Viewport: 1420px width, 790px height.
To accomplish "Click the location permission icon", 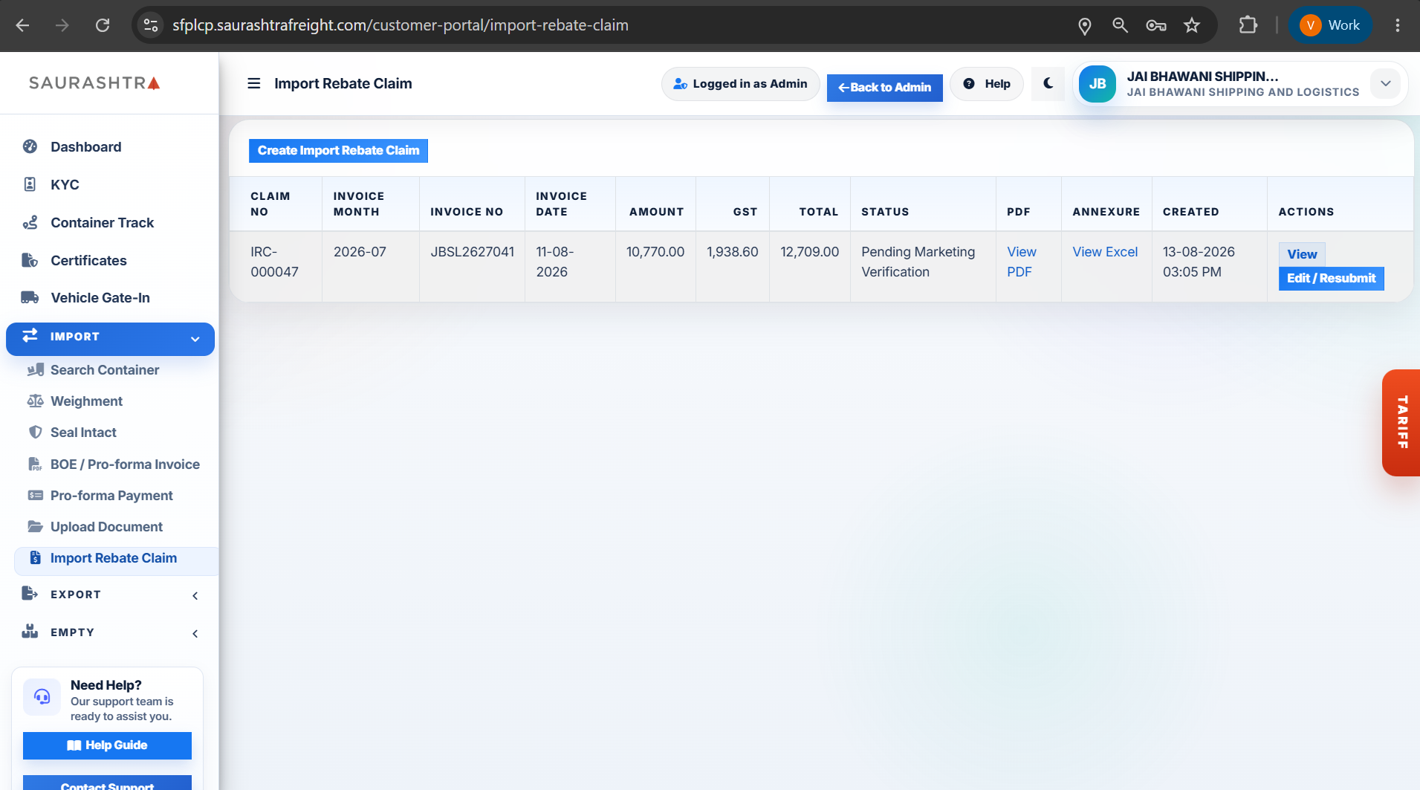I will point(1084,25).
